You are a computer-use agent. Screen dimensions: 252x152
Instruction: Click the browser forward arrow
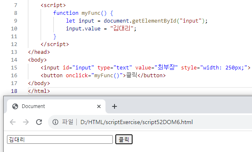[26, 122]
